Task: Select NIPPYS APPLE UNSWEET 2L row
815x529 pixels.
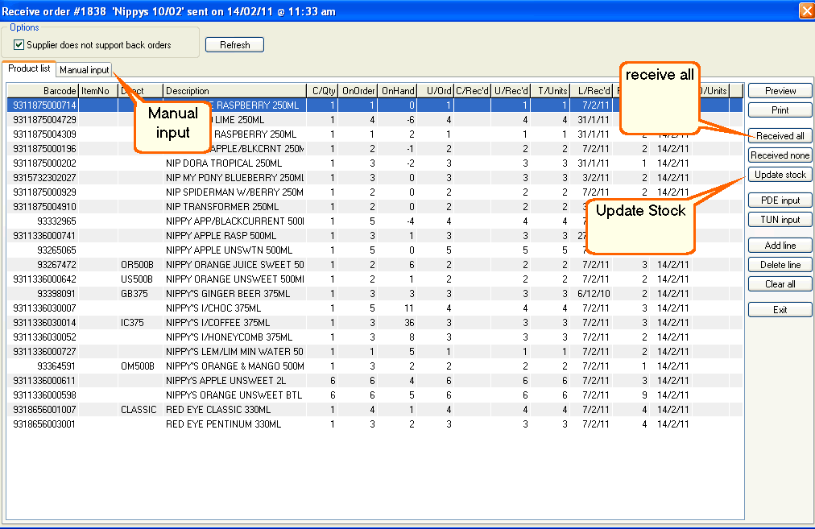Action: (x=374, y=381)
